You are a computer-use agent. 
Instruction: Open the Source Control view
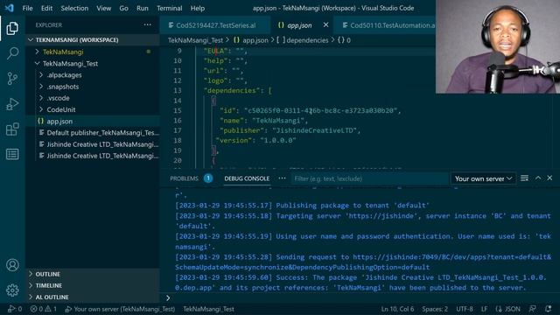[x=12, y=78]
